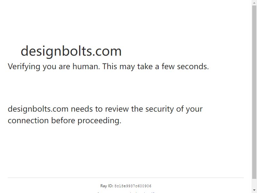Click scrollbar track below the thumb
257x193 pixels.
pos(254,183)
